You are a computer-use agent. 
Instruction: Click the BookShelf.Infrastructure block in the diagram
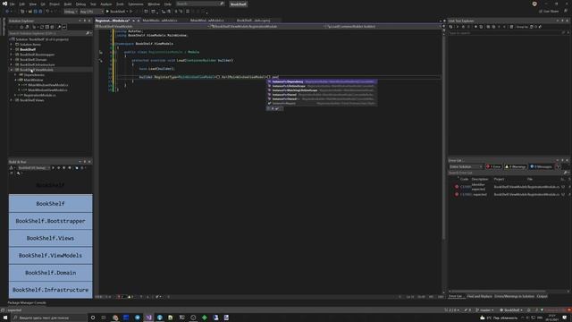50,290
